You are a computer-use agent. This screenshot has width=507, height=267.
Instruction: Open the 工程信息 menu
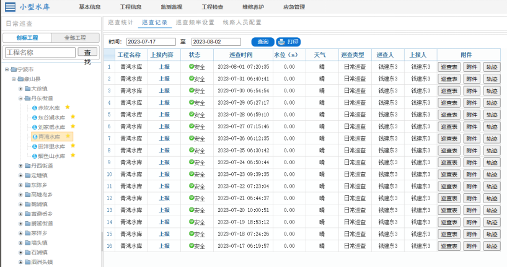click(x=131, y=7)
